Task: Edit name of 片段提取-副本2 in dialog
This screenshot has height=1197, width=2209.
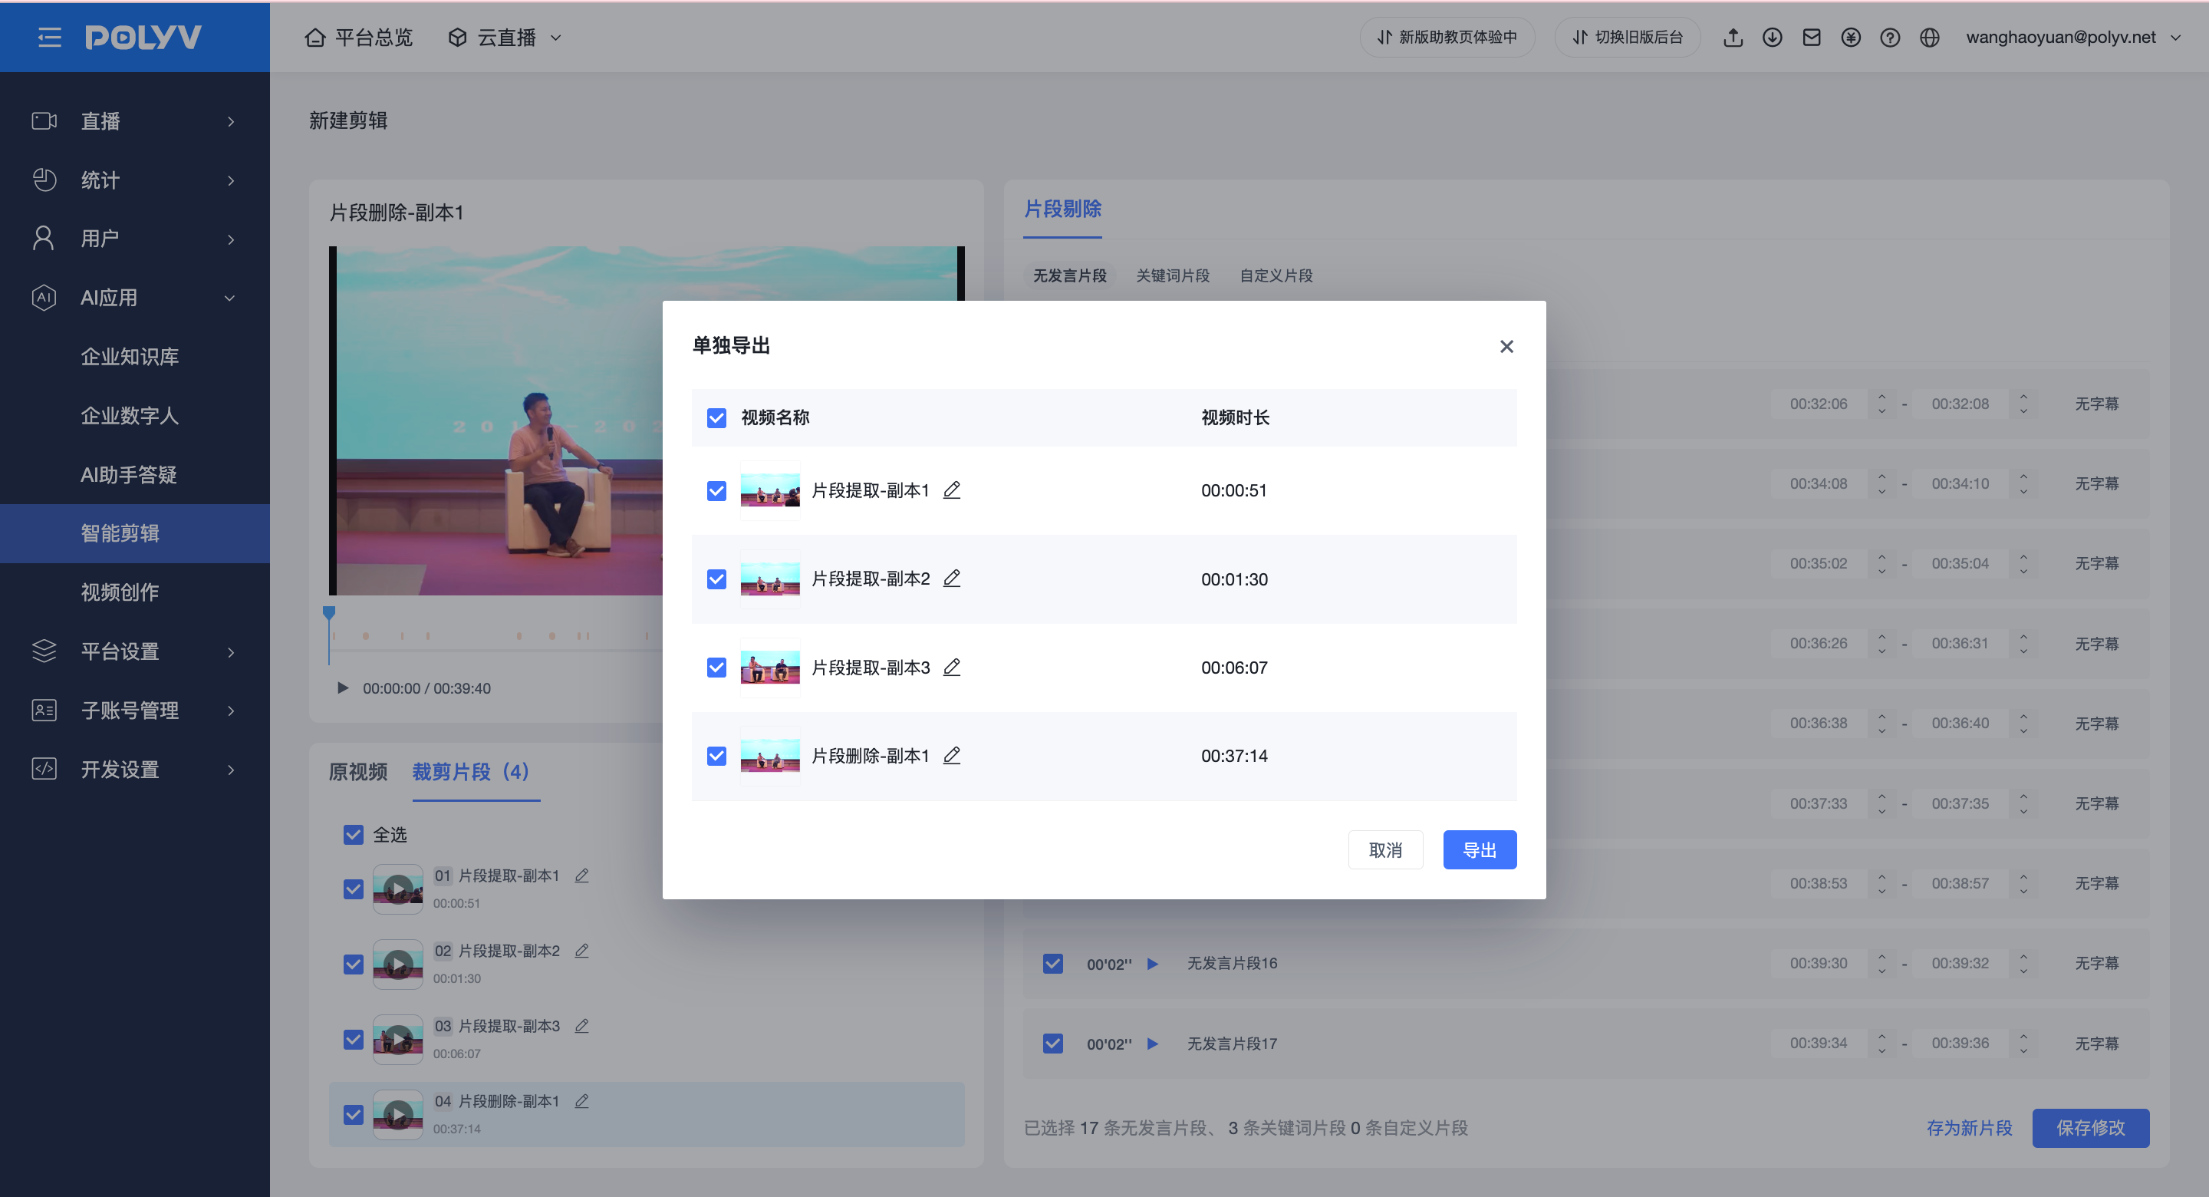Action: coord(952,579)
